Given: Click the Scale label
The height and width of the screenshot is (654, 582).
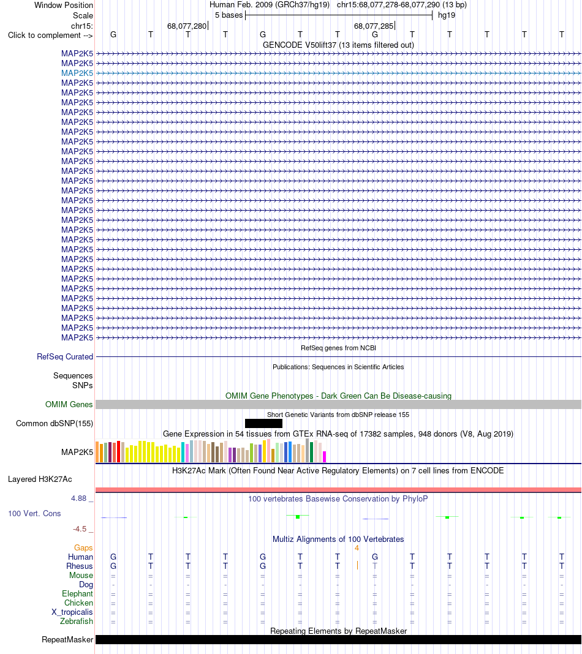Looking at the screenshot, I should [x=83, y=15].
